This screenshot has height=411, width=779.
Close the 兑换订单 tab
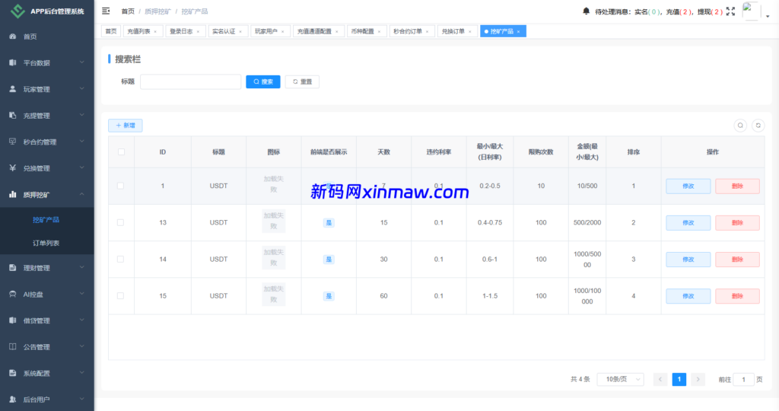470,31
